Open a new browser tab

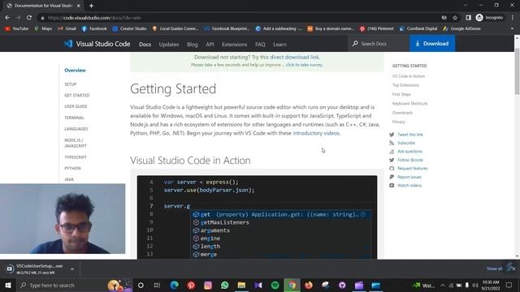(91, 6)
